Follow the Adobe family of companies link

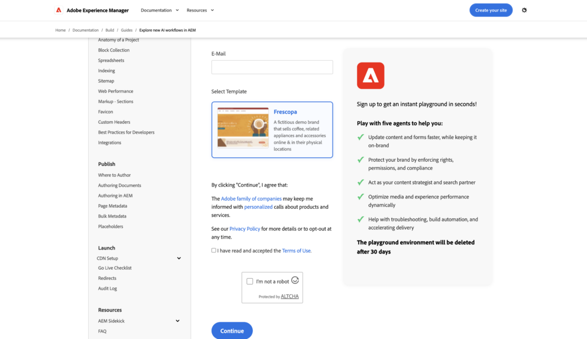pyautogui.click(x=251, y=198)
